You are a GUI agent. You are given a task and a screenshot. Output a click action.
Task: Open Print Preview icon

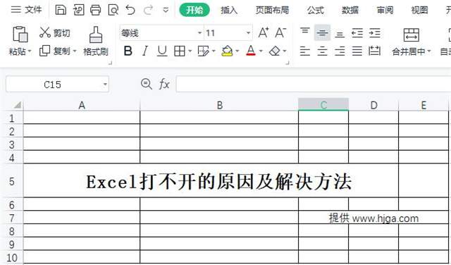[113, 10]
